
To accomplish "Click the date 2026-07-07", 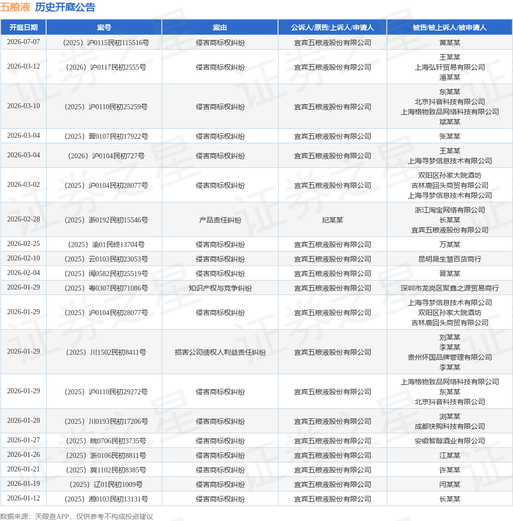I will 23,42.
